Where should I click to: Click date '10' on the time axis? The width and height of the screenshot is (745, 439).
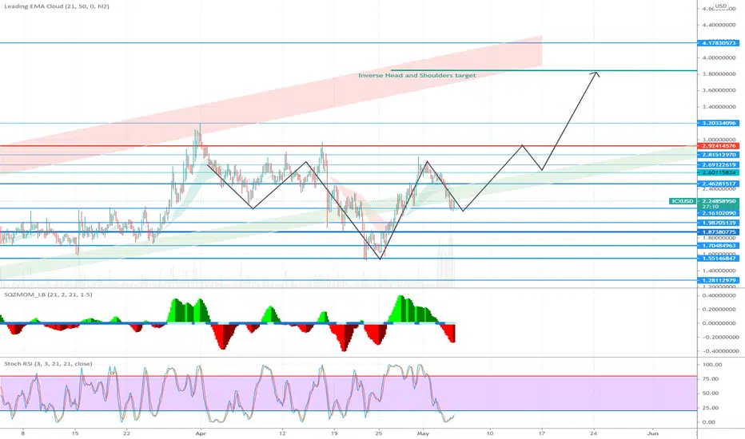(490, 433)
